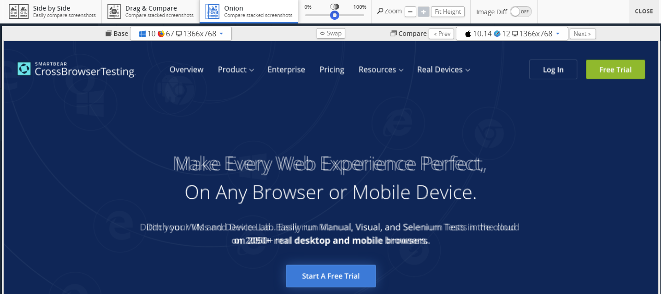Viewport: 661px width, 294px height.
Task: Open the Compare browser configuration dropdown
Action: (512, 34)
